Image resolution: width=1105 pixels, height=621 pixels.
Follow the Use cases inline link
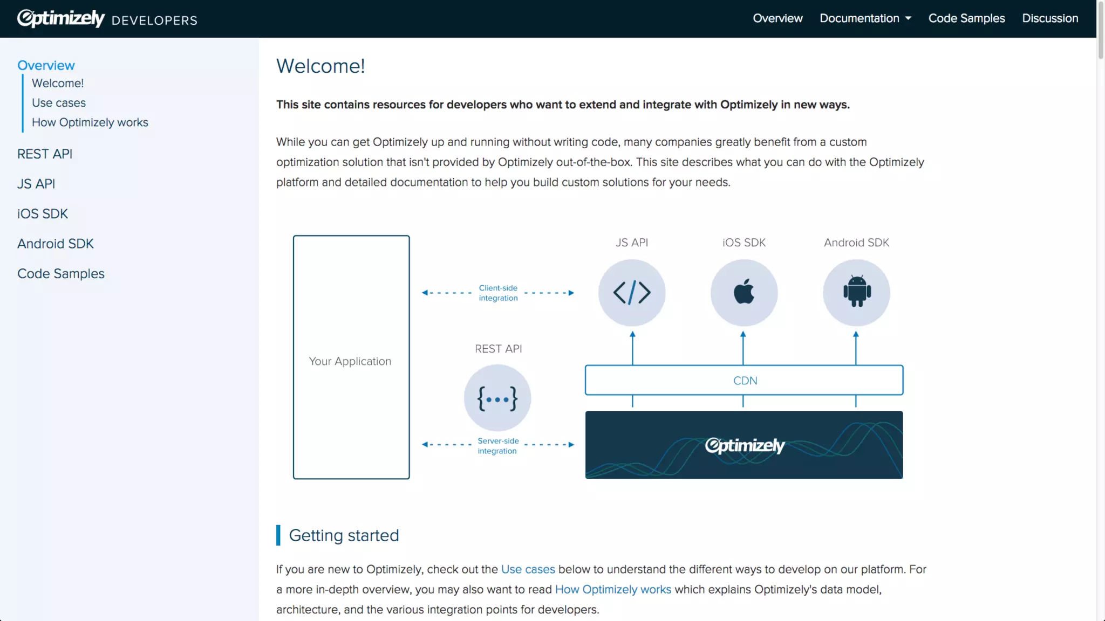coord(528,569)
